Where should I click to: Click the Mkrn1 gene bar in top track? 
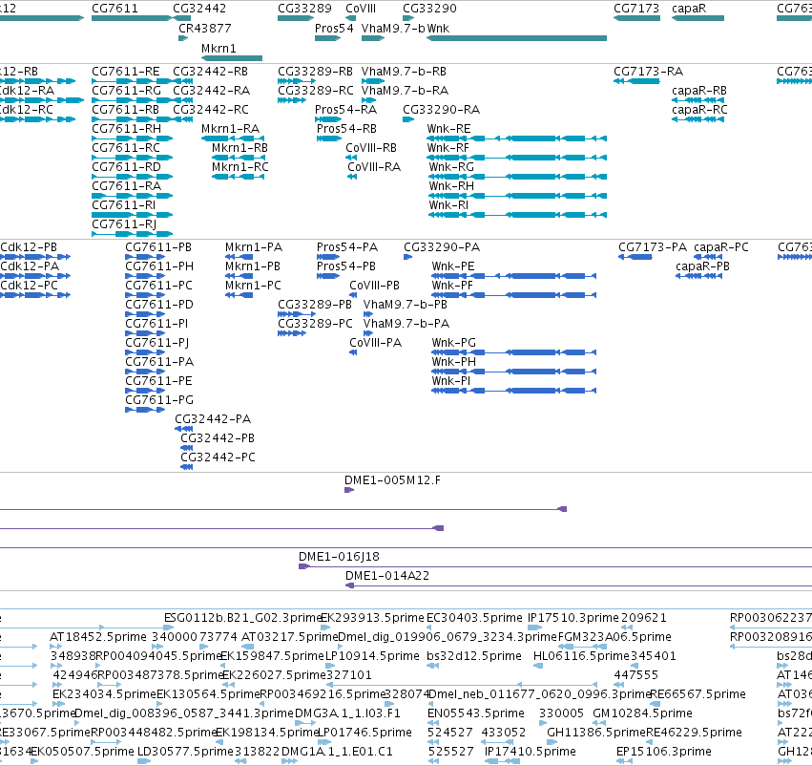232,58
